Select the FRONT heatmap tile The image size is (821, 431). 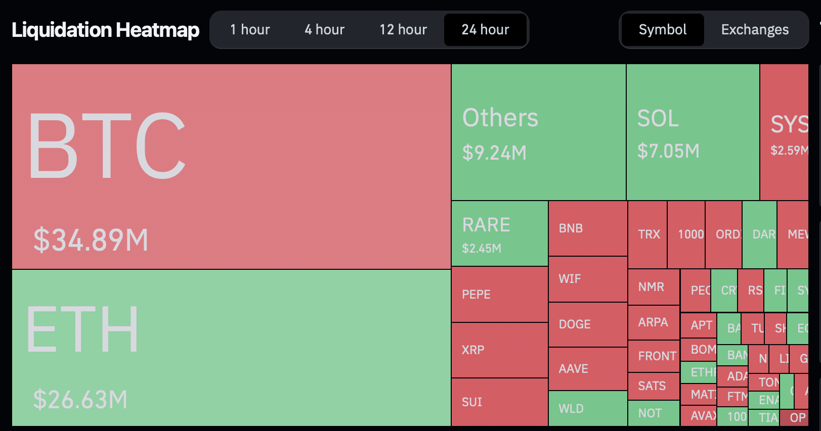[654, 356]
